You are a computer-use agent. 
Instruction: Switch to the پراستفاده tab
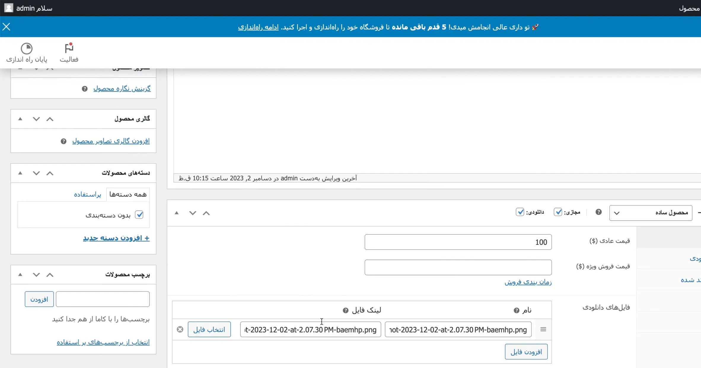87,195
